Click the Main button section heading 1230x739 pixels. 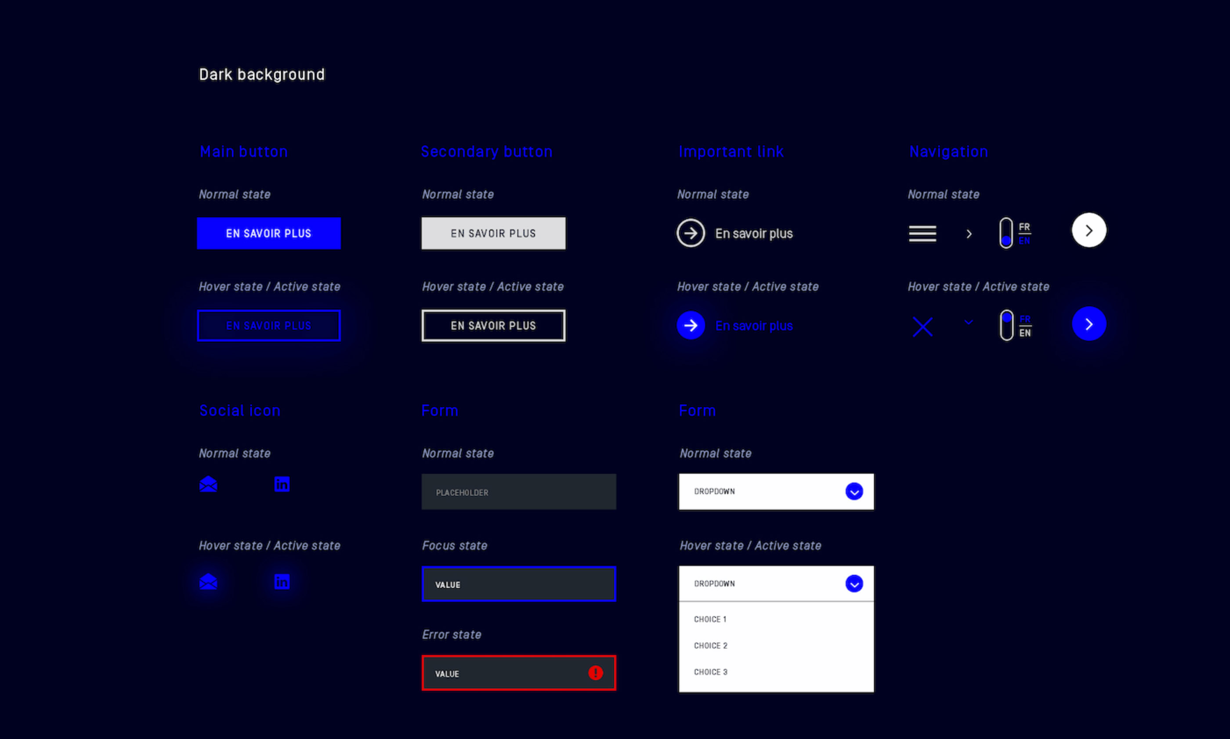[x=244, y=152]
